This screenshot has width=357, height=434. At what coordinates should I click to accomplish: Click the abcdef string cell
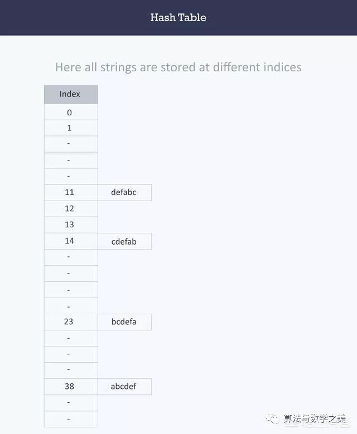[124, 386]
